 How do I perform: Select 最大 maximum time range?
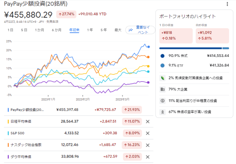(x=118, y=30)
